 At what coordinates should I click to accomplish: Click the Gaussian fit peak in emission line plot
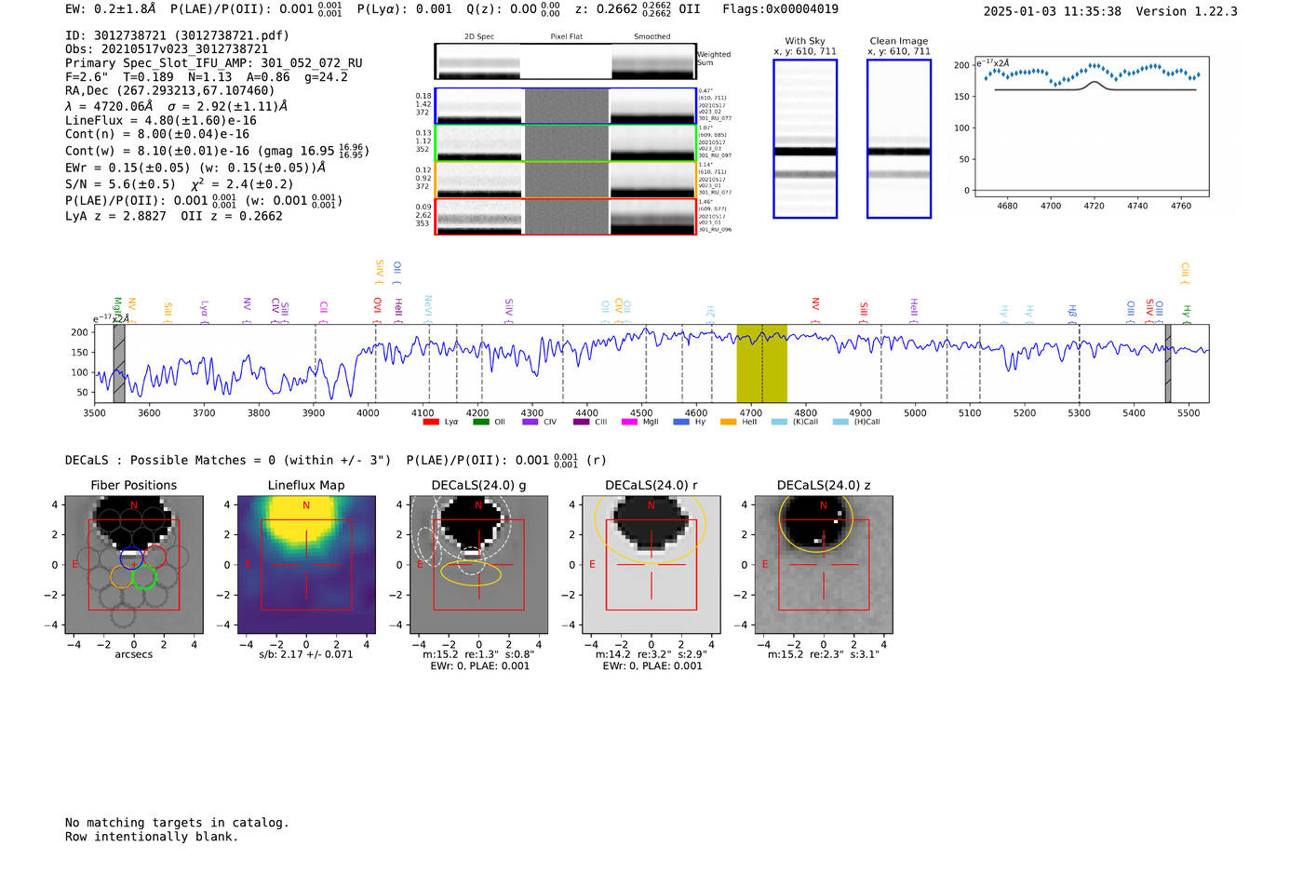[1095, 83]
